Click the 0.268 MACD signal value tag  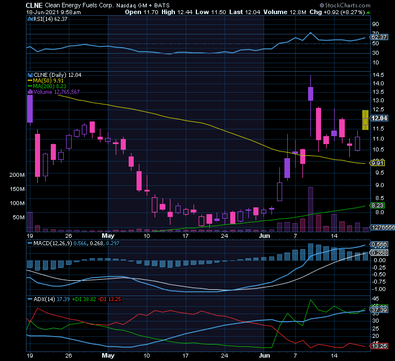pos(379,253)
